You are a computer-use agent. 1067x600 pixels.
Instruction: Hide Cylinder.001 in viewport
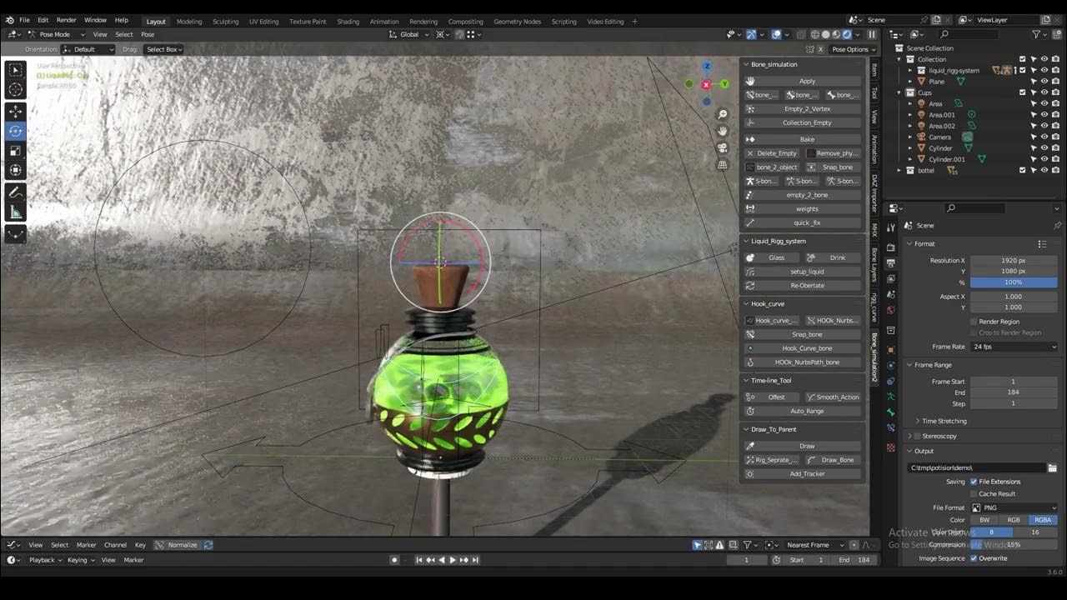pos(1044,159)
